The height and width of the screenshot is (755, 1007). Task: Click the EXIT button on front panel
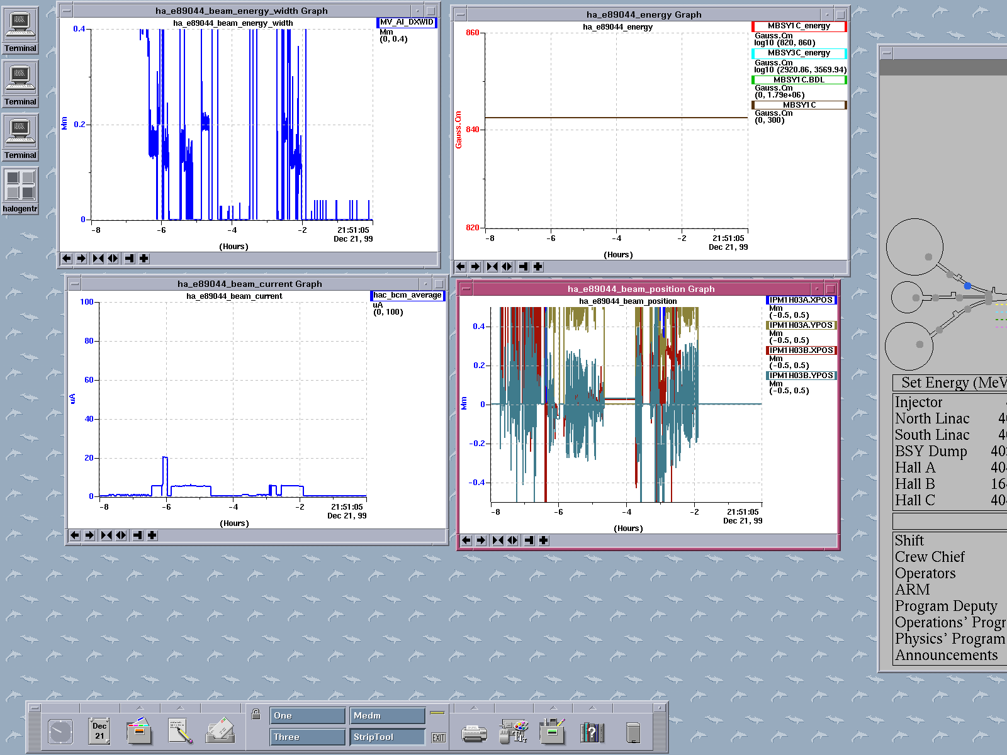pos(438,737)
